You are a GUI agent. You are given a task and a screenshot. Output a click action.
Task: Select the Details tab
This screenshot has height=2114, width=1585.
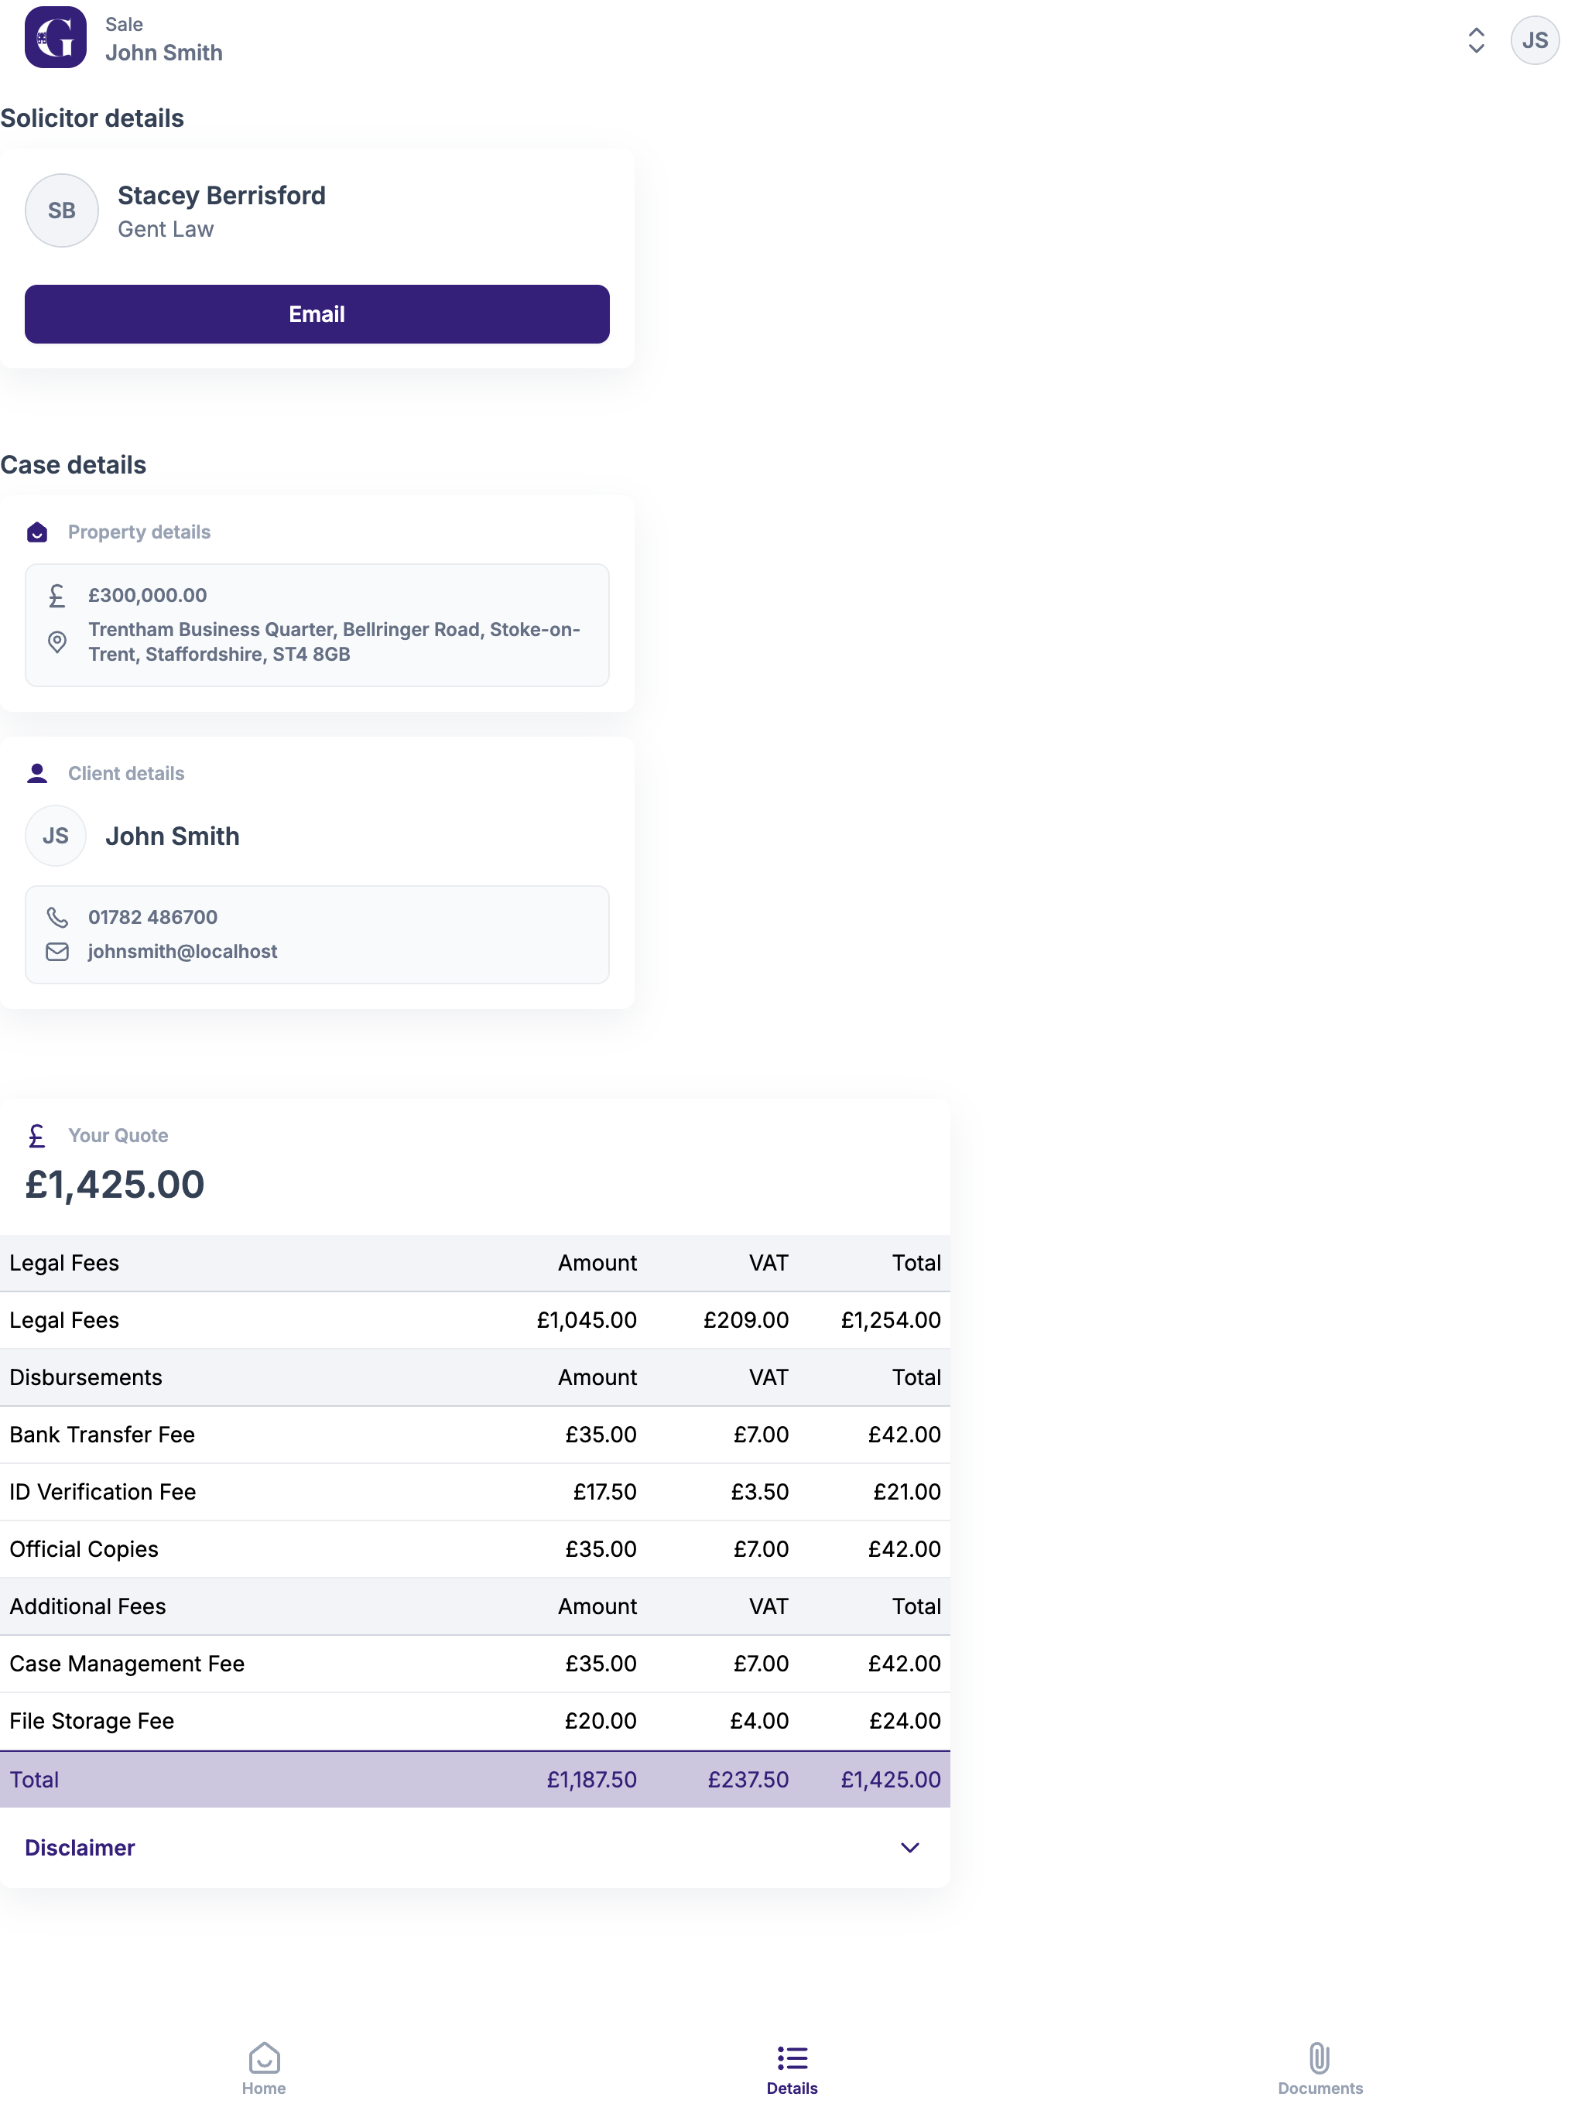click(792, 2069)
